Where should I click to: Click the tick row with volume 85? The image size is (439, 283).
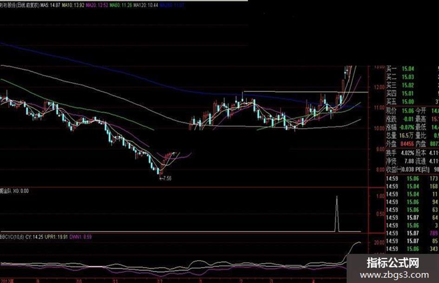413,241
